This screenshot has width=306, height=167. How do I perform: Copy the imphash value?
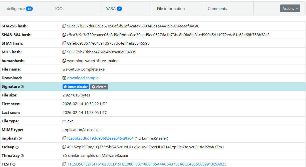64,138
